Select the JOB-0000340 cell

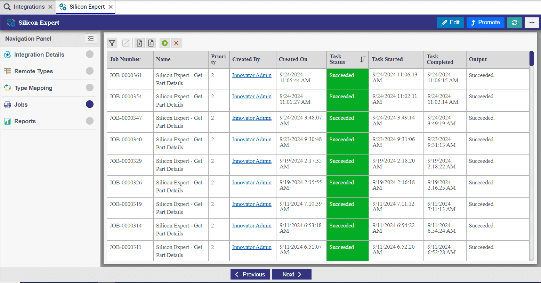pos(130,144)
